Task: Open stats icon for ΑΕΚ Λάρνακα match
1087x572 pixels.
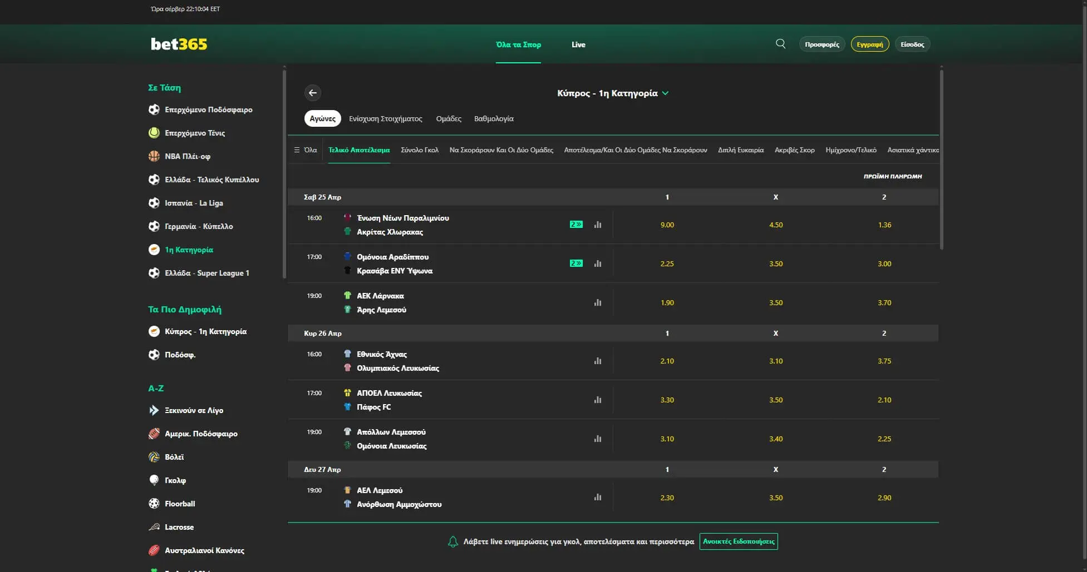Action: point(598,302)
